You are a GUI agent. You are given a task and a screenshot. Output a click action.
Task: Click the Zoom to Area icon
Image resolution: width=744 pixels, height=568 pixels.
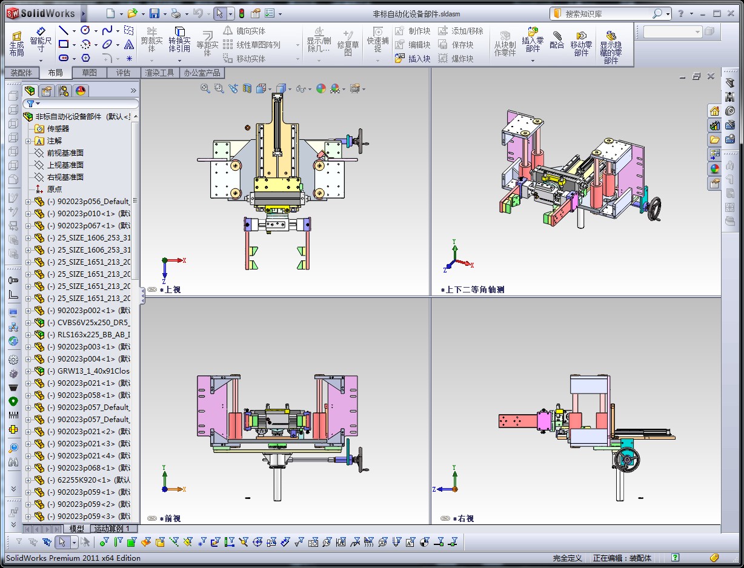(219, 88)
